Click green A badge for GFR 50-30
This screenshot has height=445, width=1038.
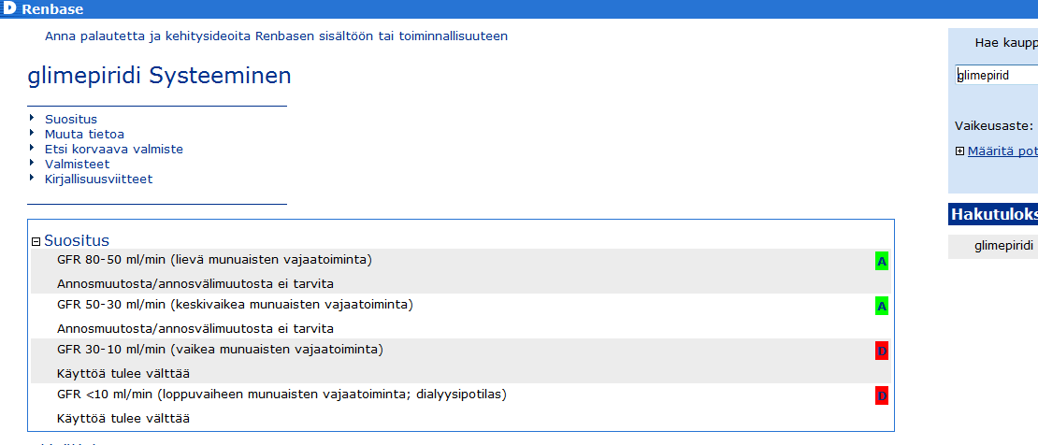(x=881, y=306)
